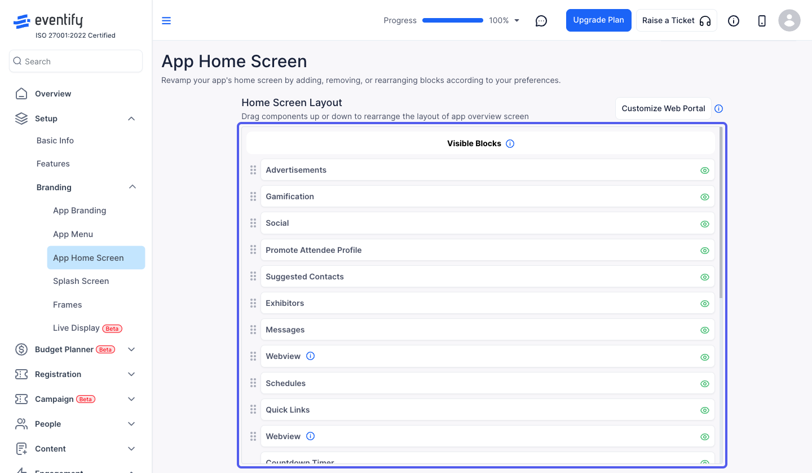The image size is (812, 473).
Task: Open Live Display beta page
Action: tap(87, 328)
